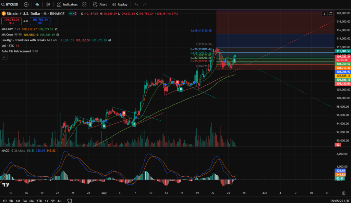
Task: Select the YTD date range
Action: coord(39,201)
